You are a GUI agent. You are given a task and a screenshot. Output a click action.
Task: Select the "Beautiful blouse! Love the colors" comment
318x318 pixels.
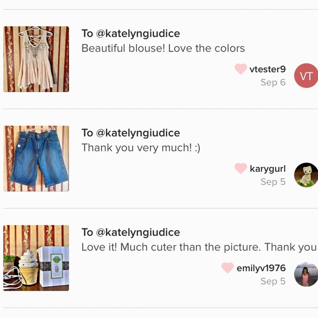click(163, 48)
